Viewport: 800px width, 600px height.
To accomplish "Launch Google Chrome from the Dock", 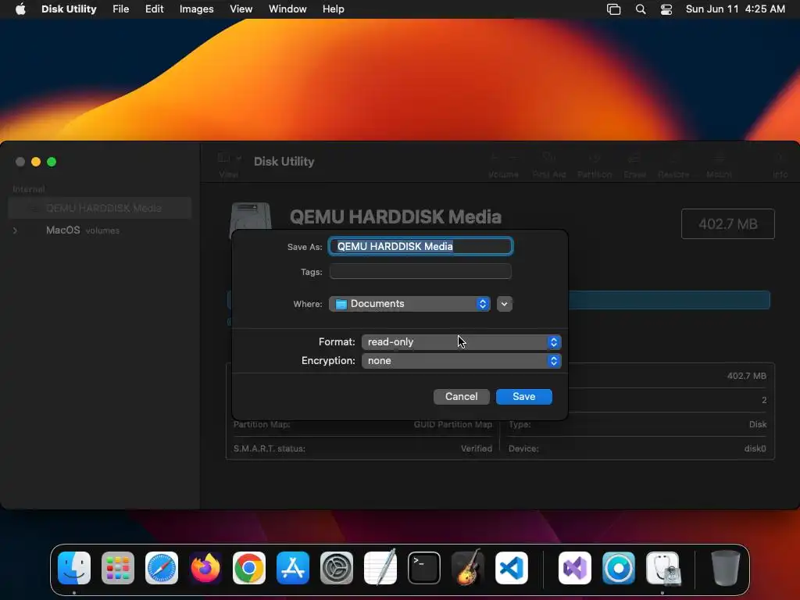I will click(249, 568).
